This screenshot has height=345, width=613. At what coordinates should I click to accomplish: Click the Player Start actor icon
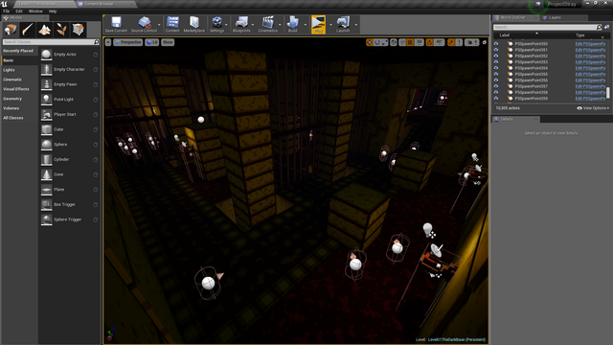(x=47, y=114)
